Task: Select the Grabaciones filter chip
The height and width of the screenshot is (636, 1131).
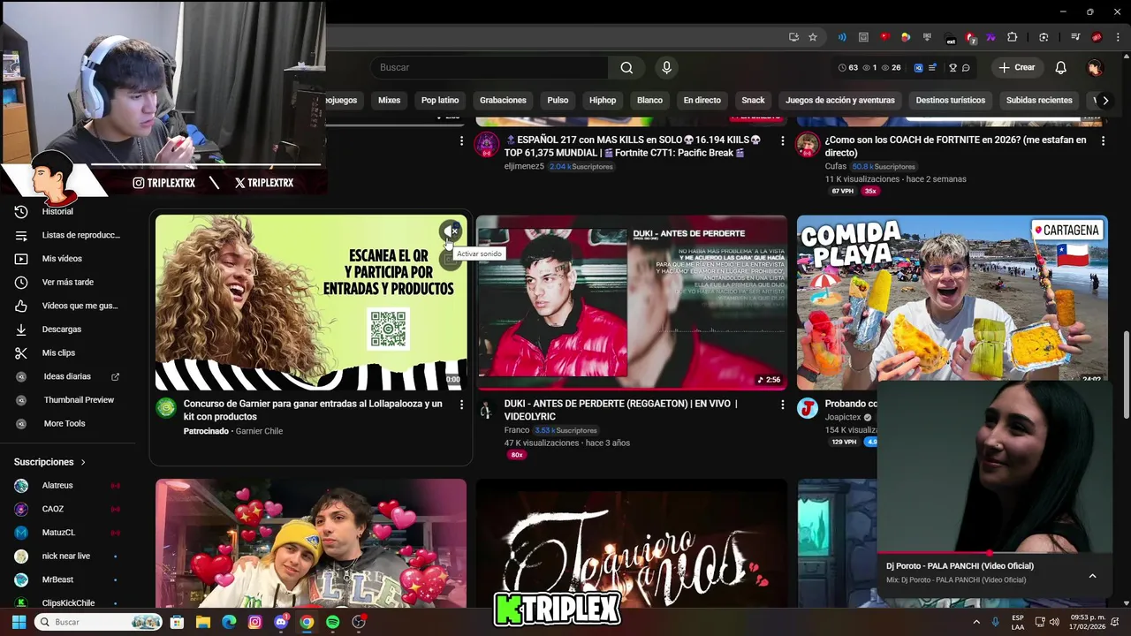Action: click(503, 101)
